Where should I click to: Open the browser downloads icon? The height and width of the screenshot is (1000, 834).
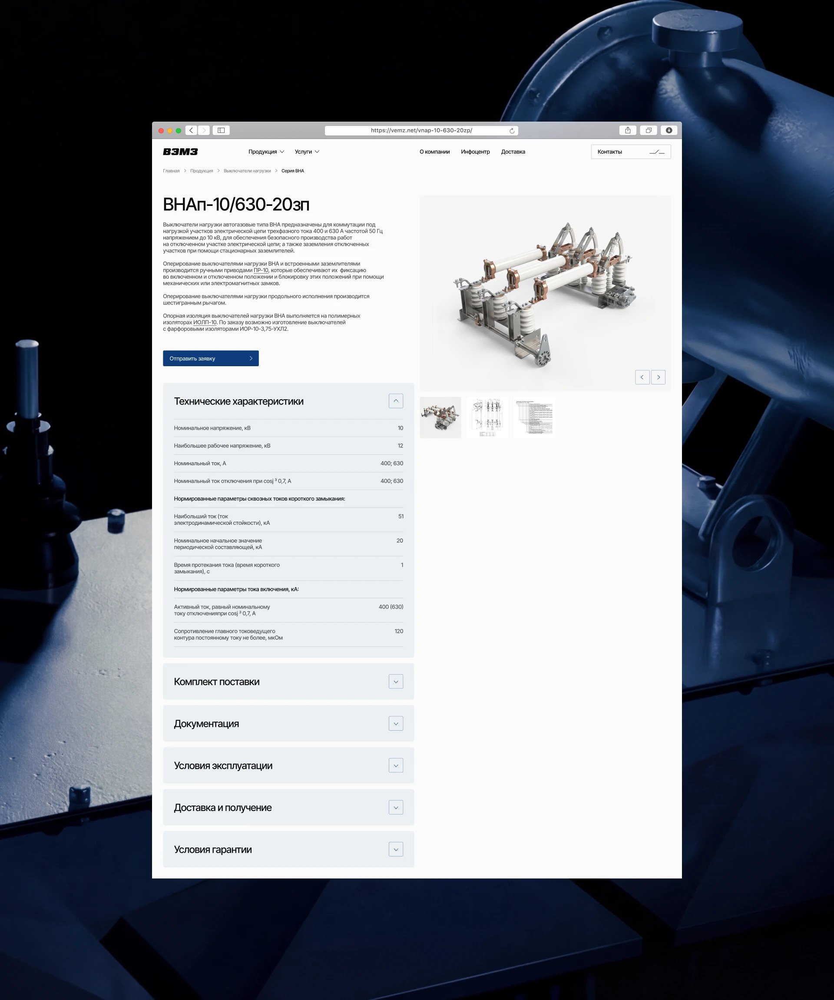pyautogui.click(x=669, y=130)
